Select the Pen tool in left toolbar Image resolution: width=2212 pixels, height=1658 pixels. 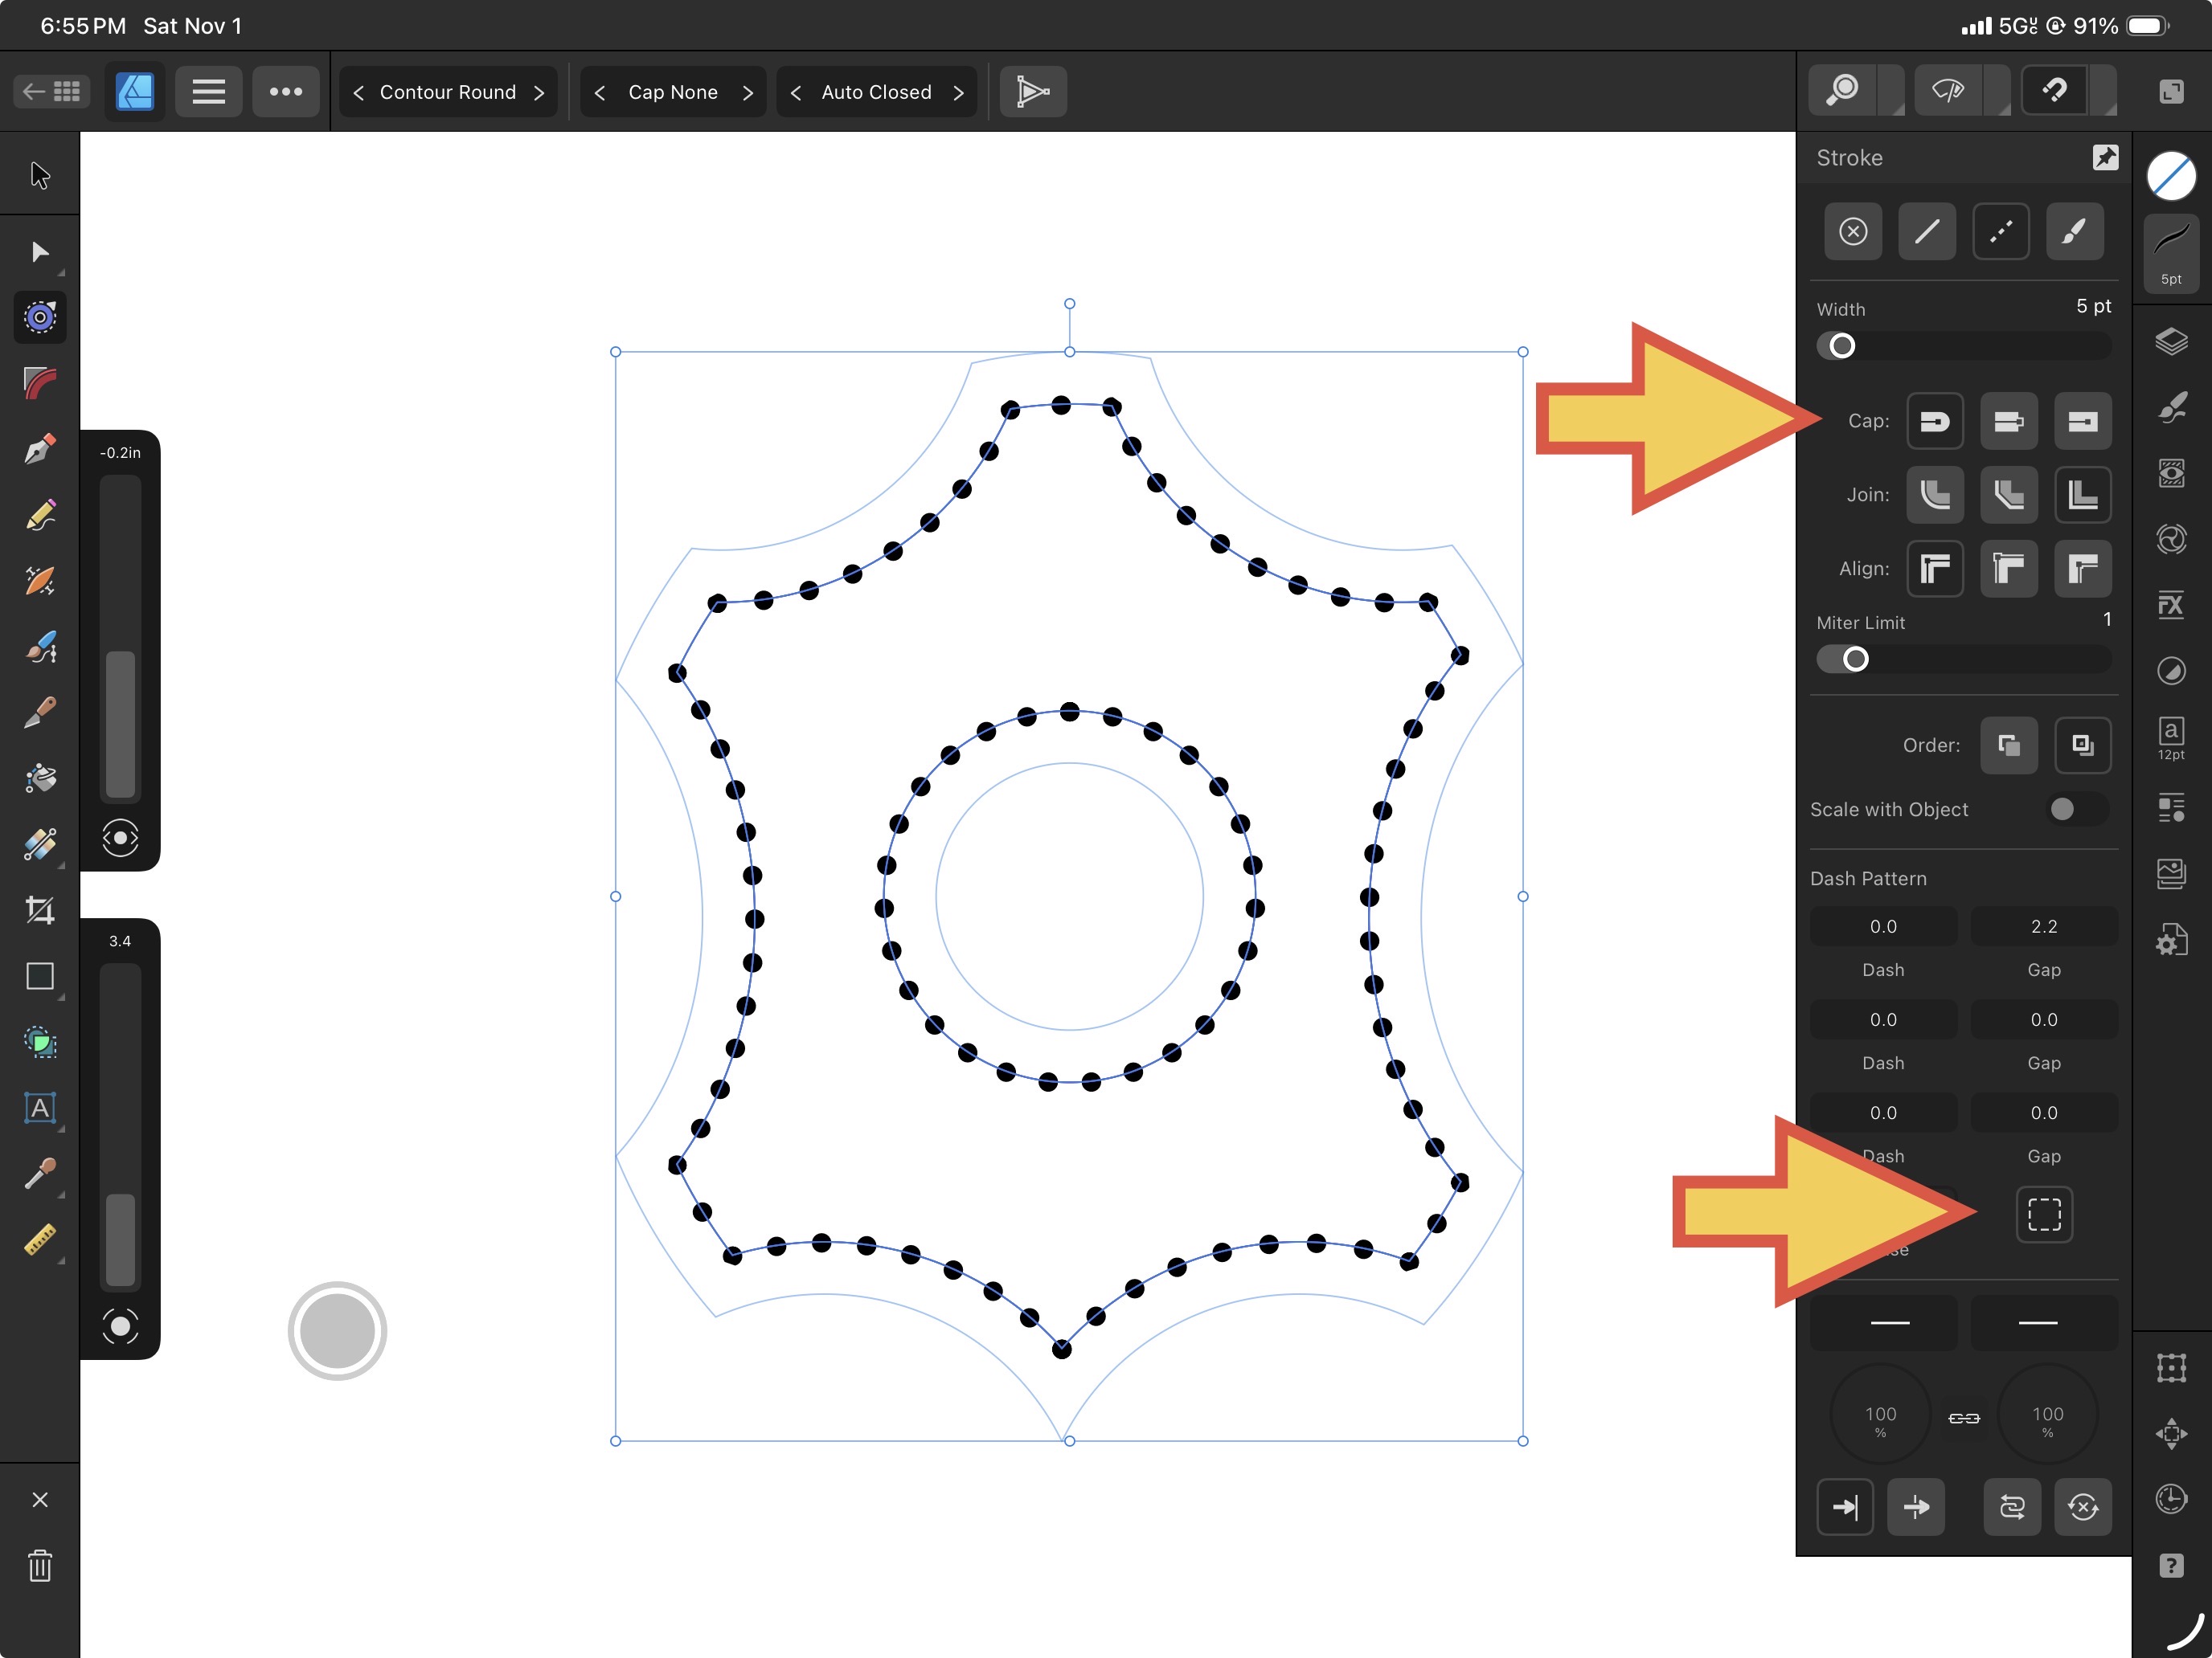pos(40,450)
